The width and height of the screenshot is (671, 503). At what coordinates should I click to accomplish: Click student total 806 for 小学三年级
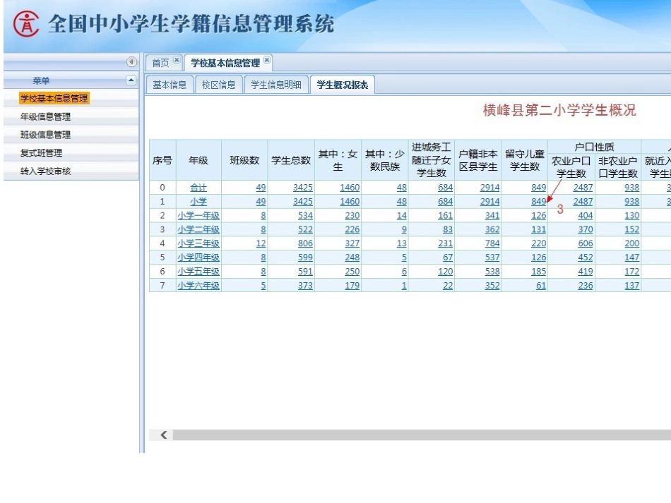[306, 243]
